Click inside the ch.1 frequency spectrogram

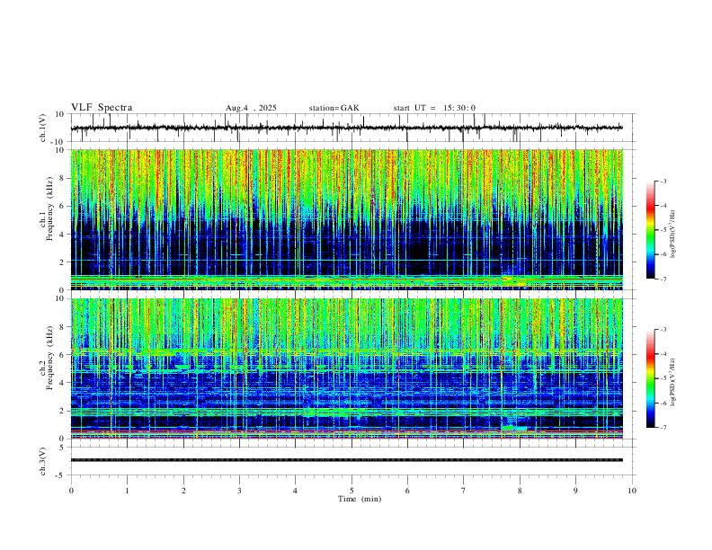[x=347, y=219]
